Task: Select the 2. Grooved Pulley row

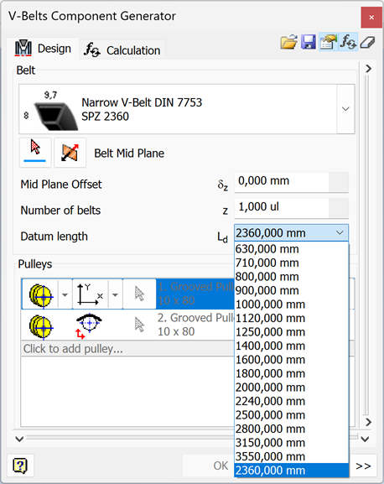Action: (x=195, y=325)
